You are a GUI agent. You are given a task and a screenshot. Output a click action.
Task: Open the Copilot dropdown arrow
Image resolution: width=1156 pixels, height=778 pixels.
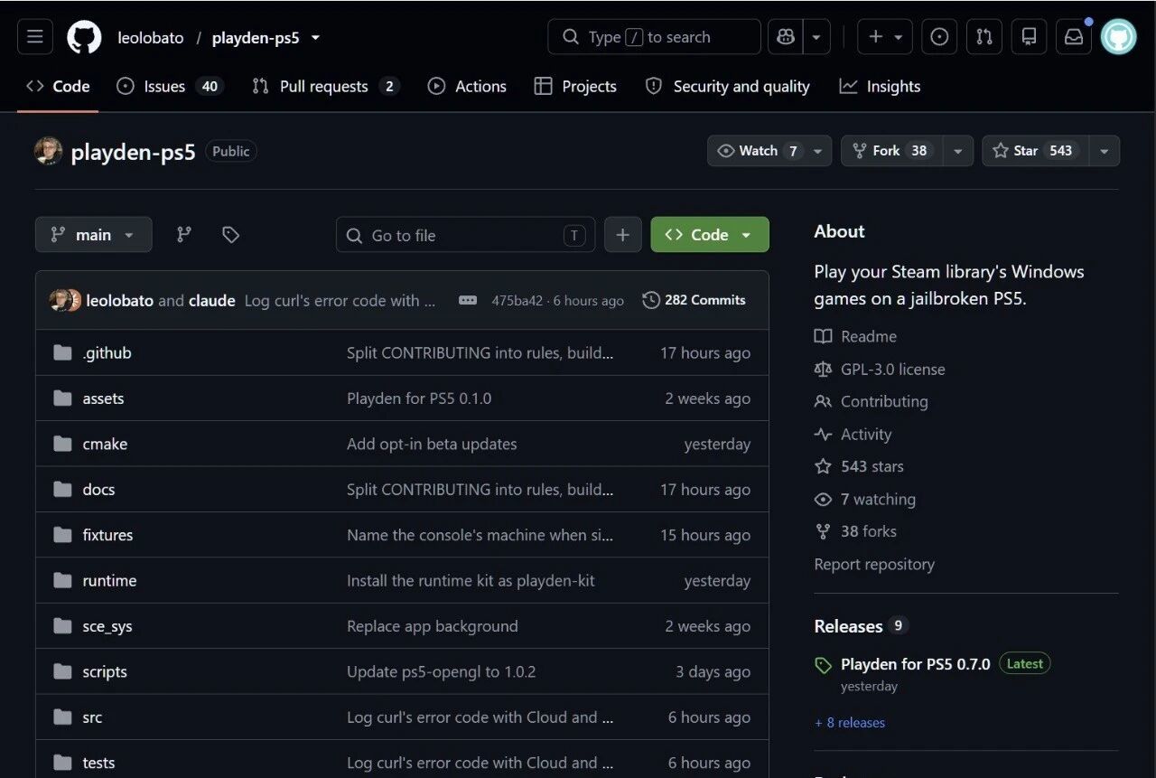816,37
